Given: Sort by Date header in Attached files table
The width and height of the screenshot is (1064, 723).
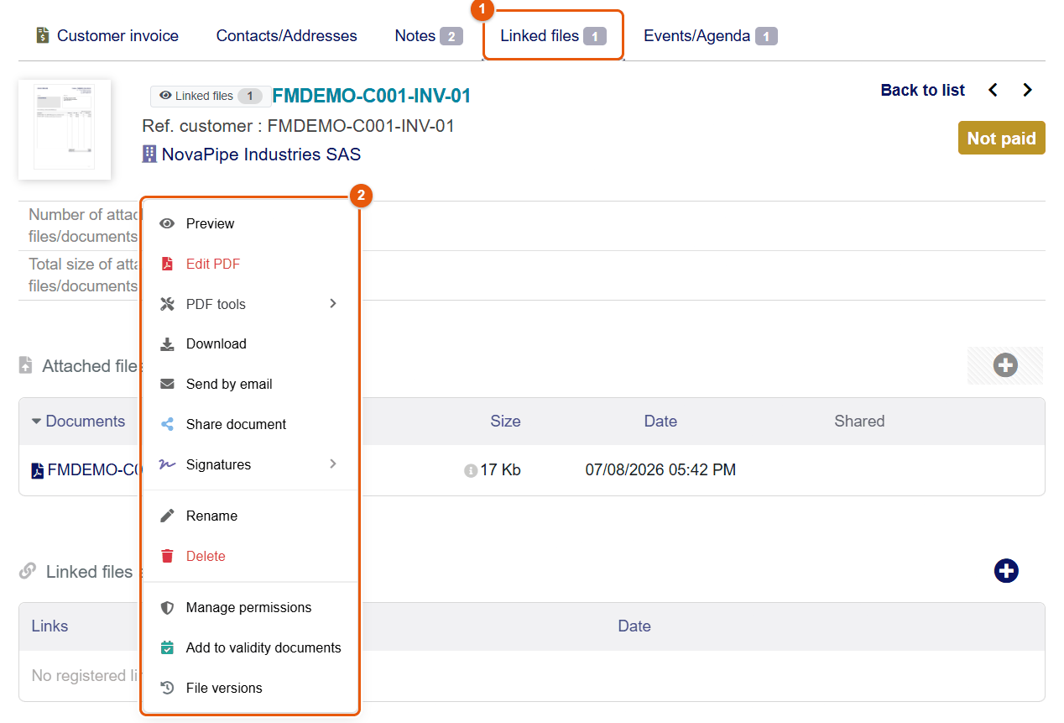Looking at the screenshot, I should (x=660, y=422).
